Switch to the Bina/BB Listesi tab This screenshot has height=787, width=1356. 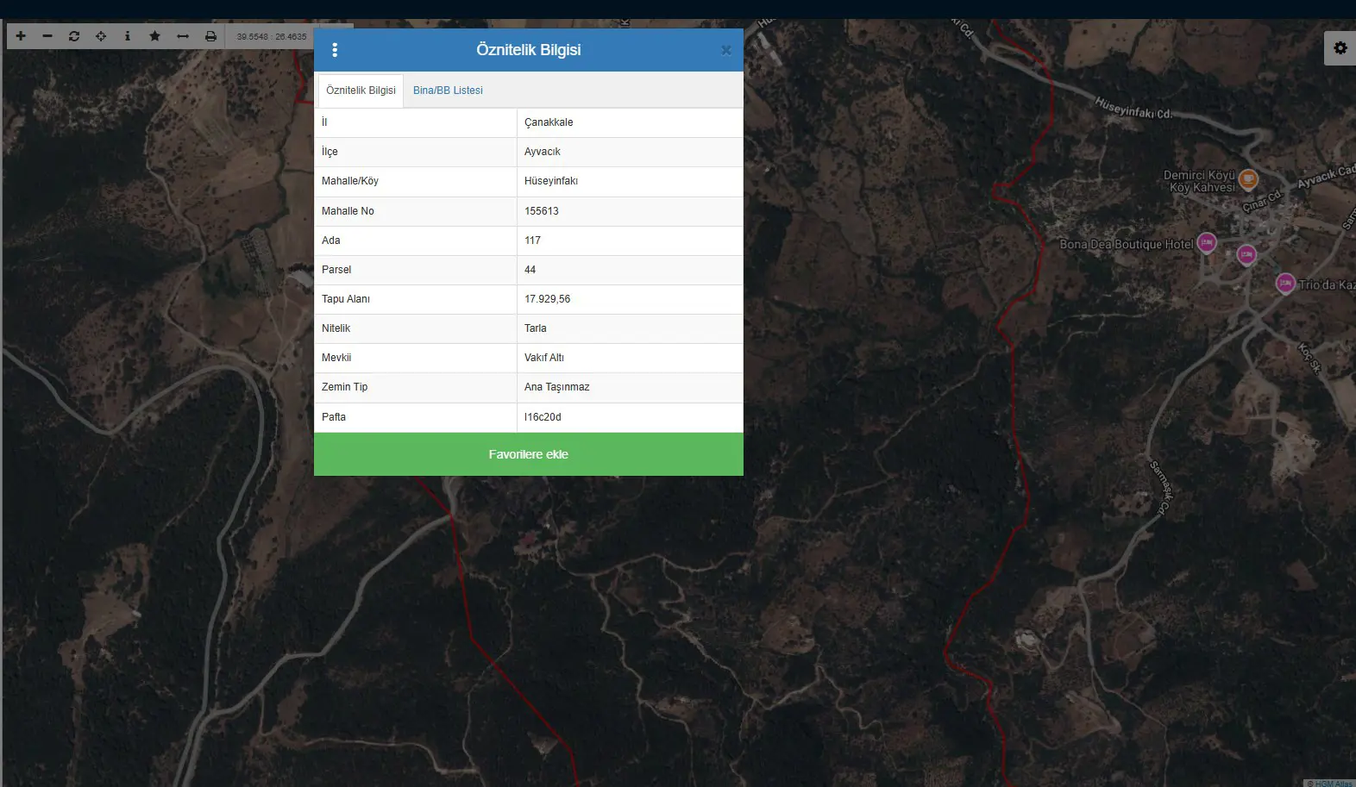(x=448, y=91)
